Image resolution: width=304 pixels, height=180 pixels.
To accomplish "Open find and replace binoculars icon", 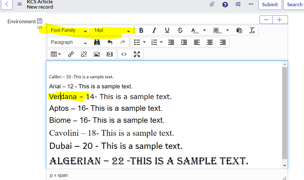I will coord(97,42).
